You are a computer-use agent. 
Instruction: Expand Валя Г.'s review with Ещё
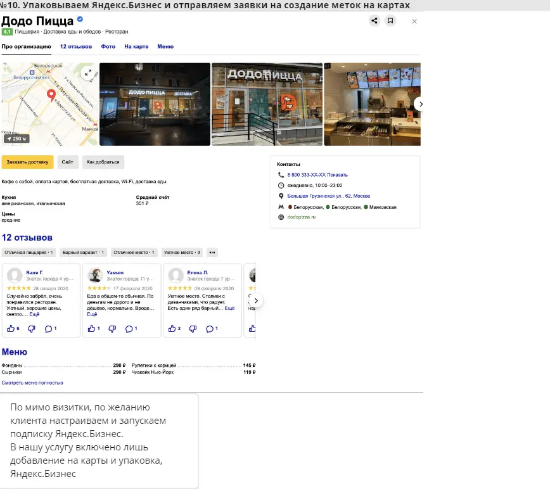tap(34, 314)
